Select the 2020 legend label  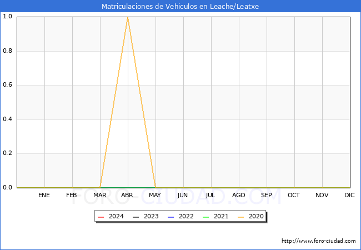256,217
